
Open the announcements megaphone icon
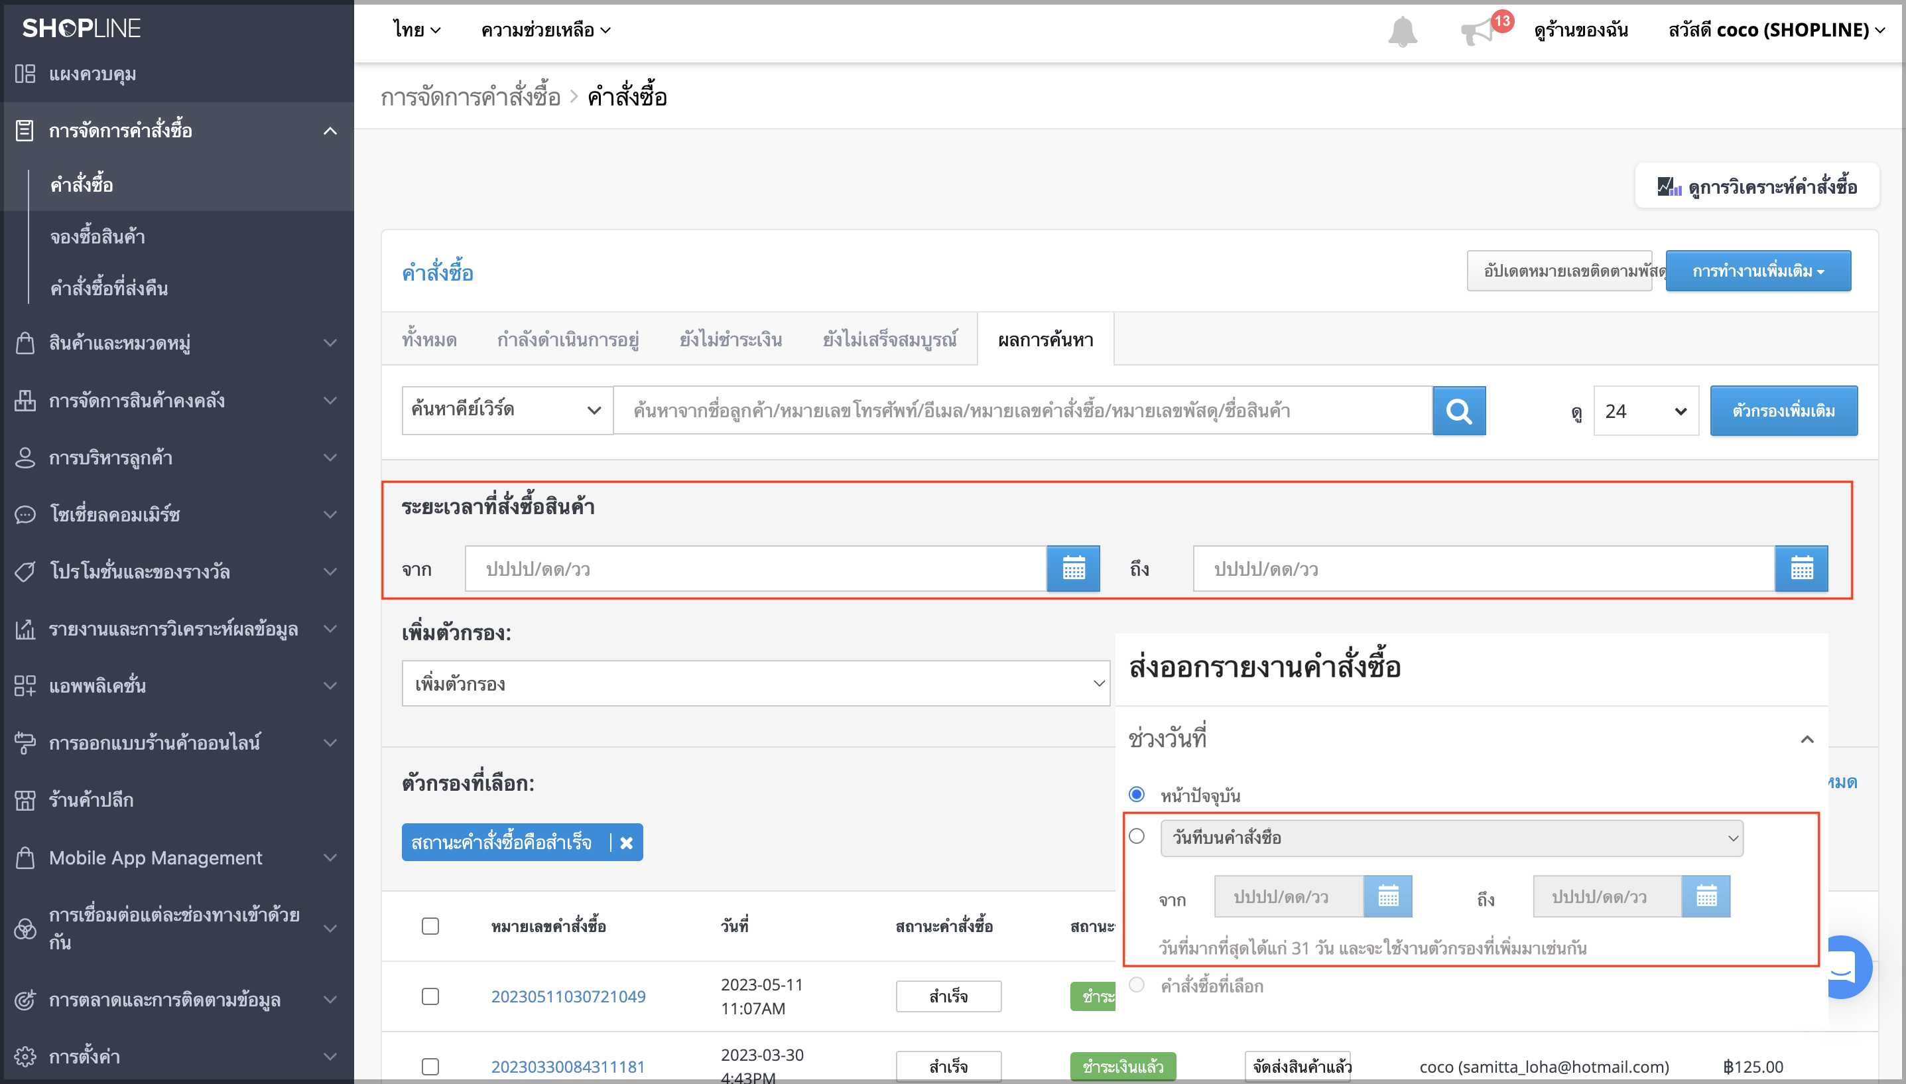point(1478,32)
